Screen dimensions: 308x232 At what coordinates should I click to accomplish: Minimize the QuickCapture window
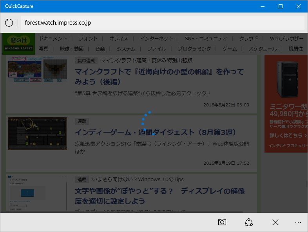point(263,6)
